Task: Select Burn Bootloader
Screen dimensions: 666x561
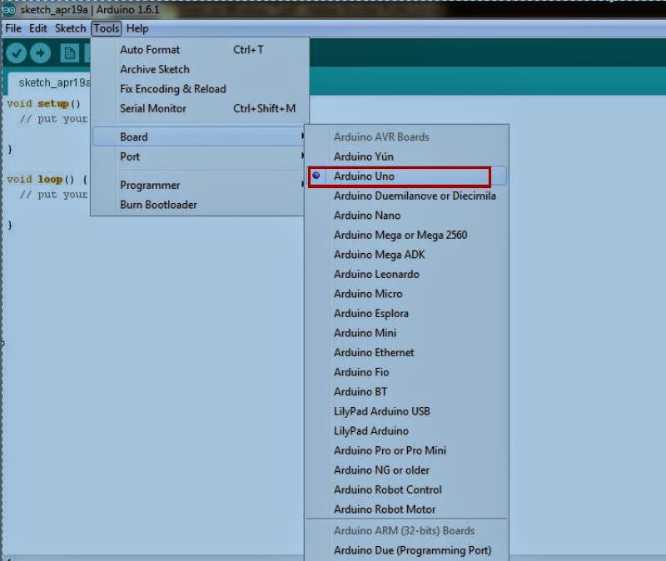Action: pyautogui.click(x=199, y=205)
